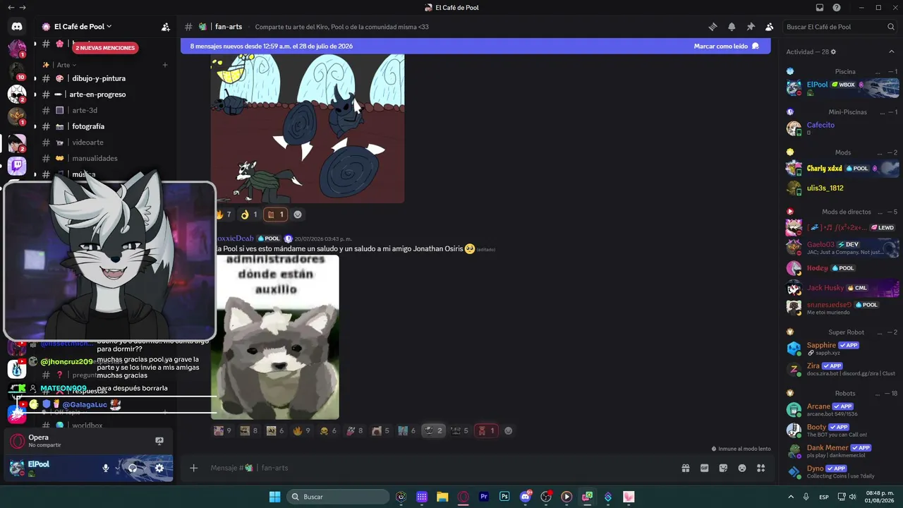Open the Threads icon in channel header
The height and width of the screenshot is (508, 903).
point(713,27)
